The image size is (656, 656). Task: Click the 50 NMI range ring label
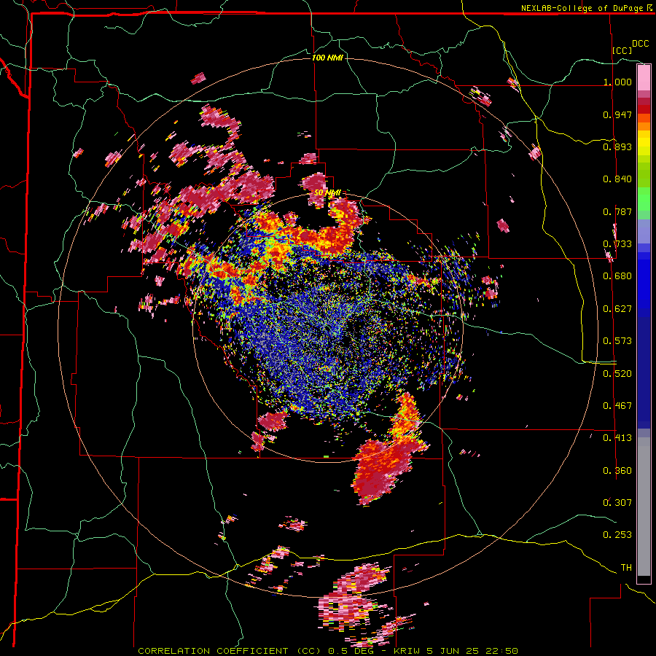click(327, 193)
